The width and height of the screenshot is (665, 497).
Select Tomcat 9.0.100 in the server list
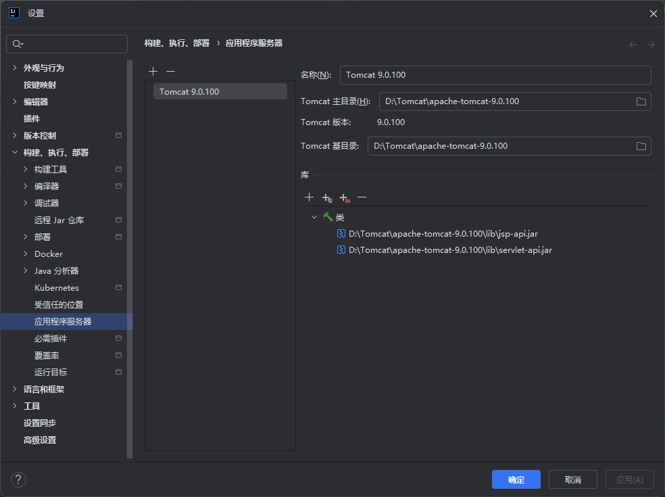click(x=220, y=92)
